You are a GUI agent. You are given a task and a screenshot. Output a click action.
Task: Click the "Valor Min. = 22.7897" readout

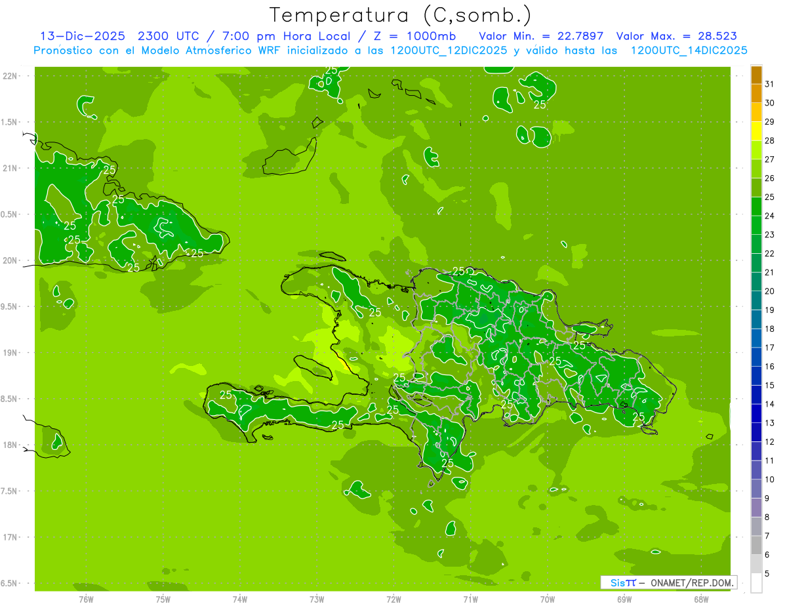click(542, 36)
